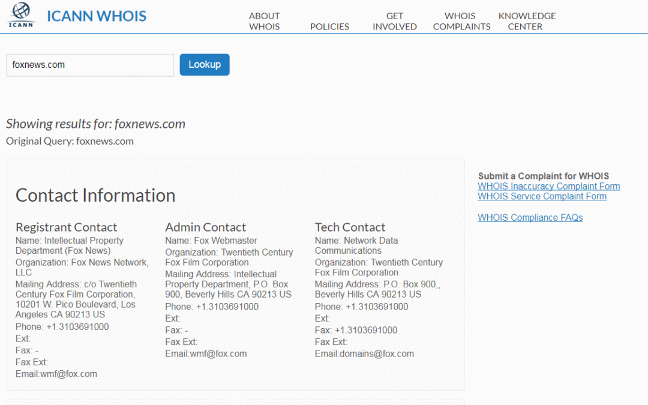The height and width of the screenshot is (405, 648).
Task: Click tech mailing address 'P.O. Box 900,, Beverly Hills'
Action: 378,289
